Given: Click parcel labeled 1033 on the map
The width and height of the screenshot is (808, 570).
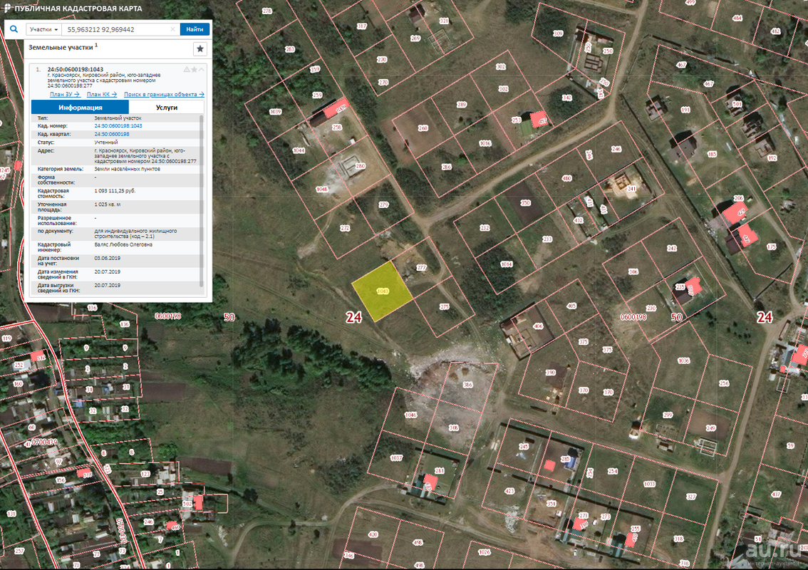Looking at the screenshot, I should click(x=649, y=484).
